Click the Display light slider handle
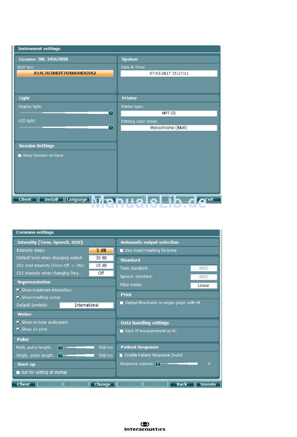297x437 pixels. [x=111, y=113]
